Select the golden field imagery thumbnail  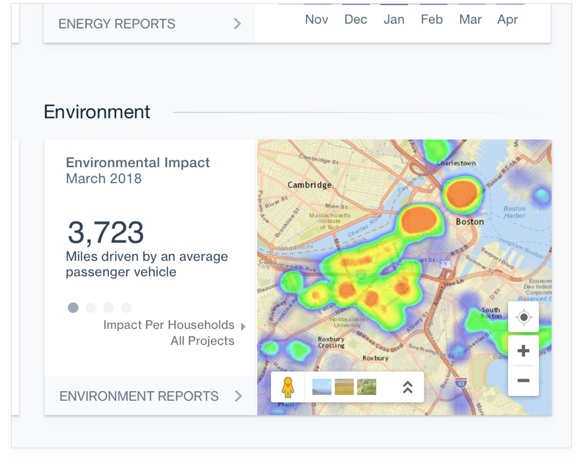pos(344,387)
